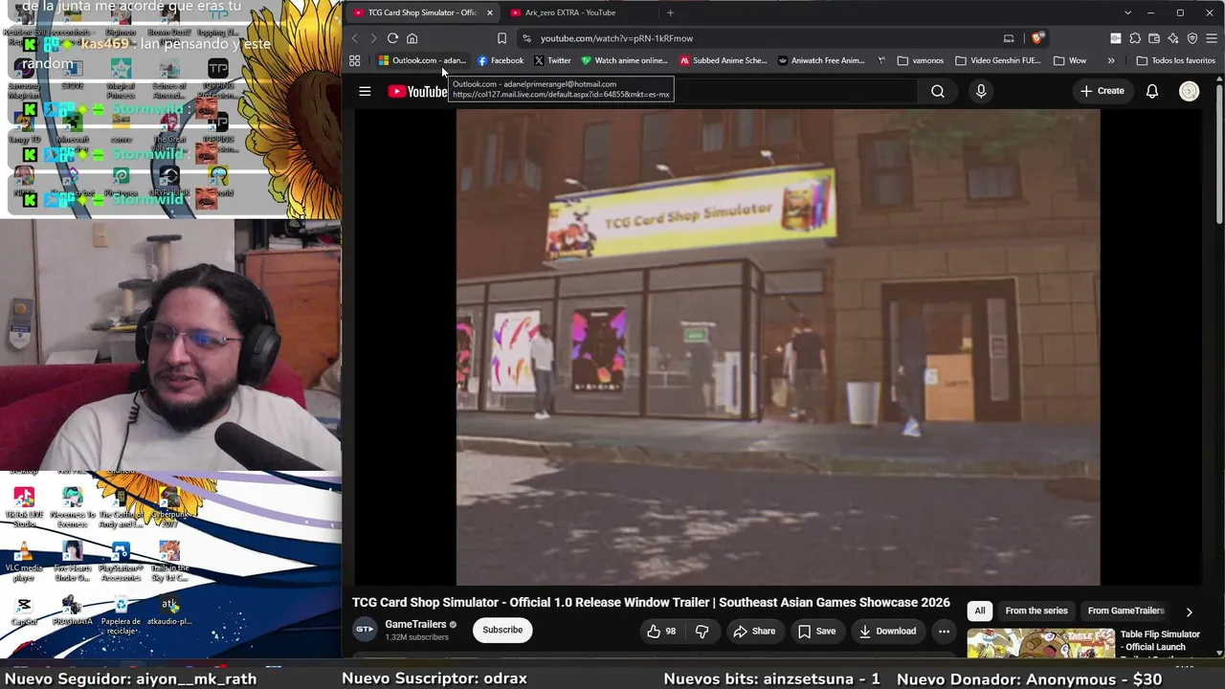Open the YouTube account avatar menu
Image resolution: width=1225 pixels, height=689 pixels.
pos(1189,91)
